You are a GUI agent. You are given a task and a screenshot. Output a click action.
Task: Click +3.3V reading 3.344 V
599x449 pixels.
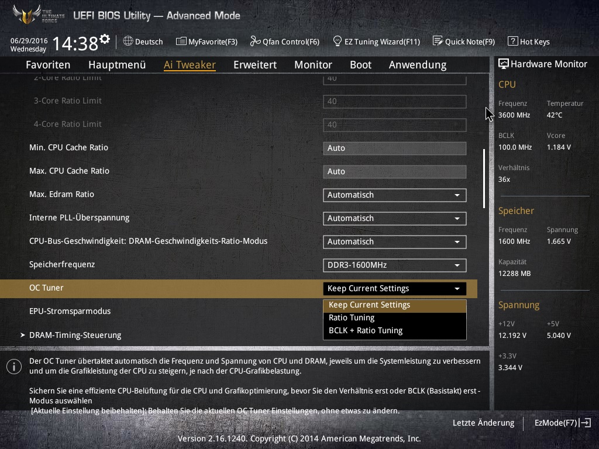point(510,367)
